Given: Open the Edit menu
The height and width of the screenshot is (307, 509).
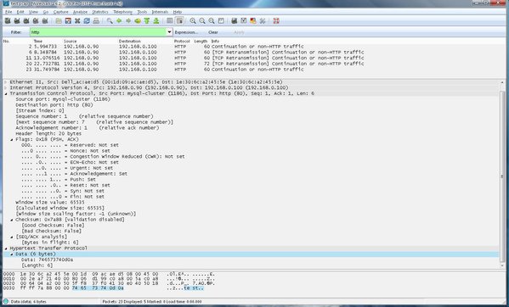Looking at the screenshot, I should tap(20, 12).
